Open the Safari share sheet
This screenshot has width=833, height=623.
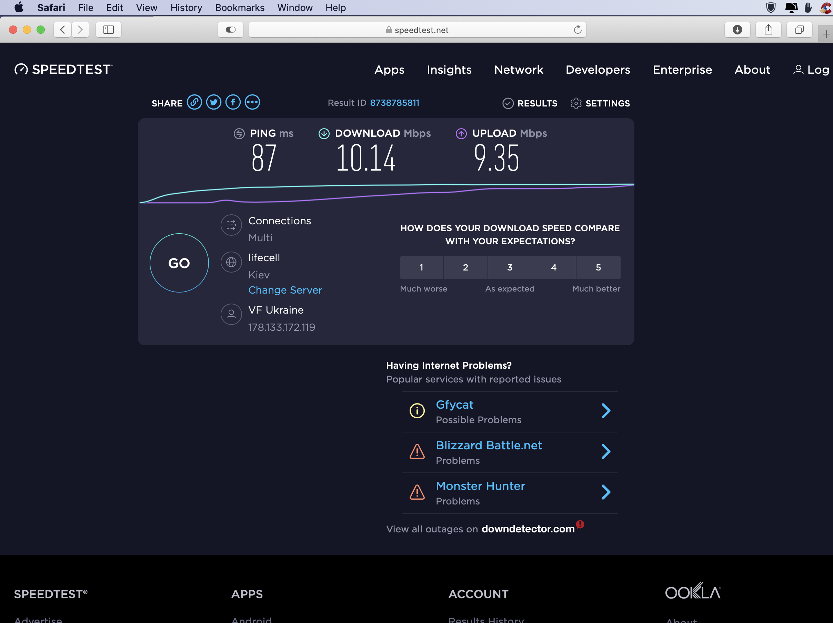coord(769,30)
